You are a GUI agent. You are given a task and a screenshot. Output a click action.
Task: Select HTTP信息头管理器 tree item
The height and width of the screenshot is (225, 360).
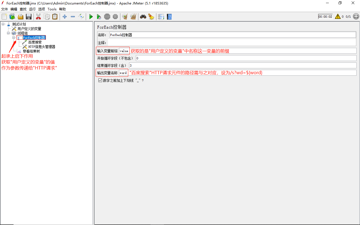click(42, 47)
